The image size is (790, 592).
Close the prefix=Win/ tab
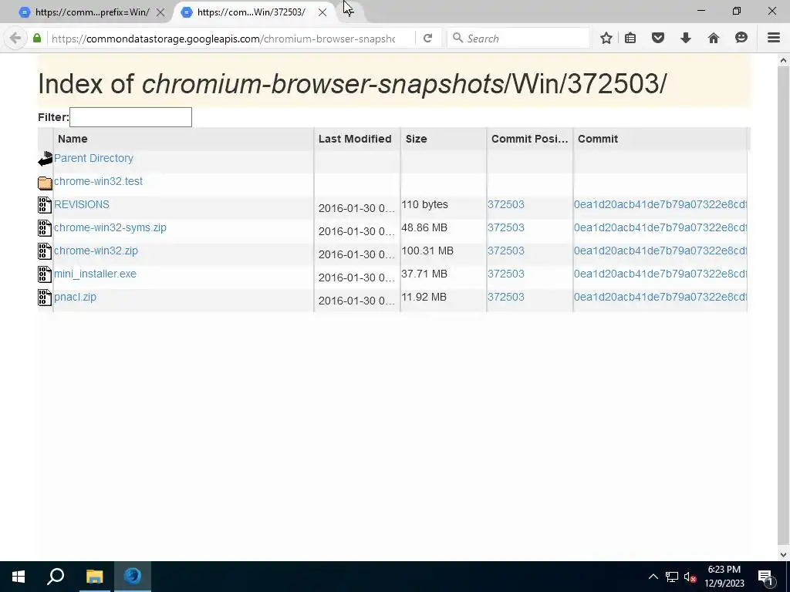[x=160, y=12]
